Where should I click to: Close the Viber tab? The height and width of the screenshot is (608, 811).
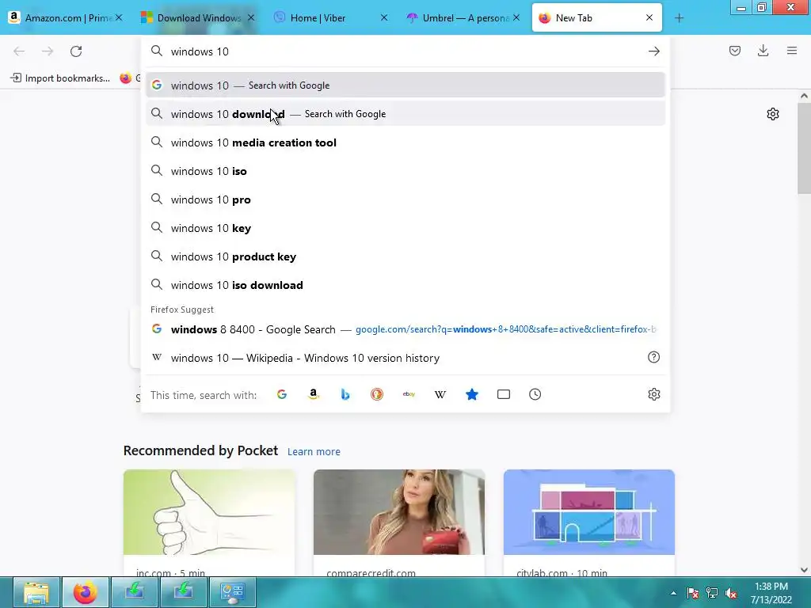tap(384, 17)
